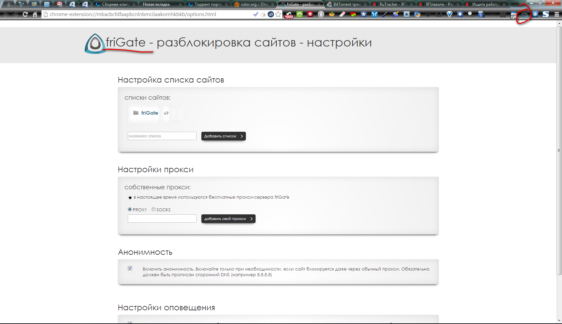This screenshot has width=562, height=324.
Task: Click the 'добавить свой прокси' button
Action: tap(228, 219)
